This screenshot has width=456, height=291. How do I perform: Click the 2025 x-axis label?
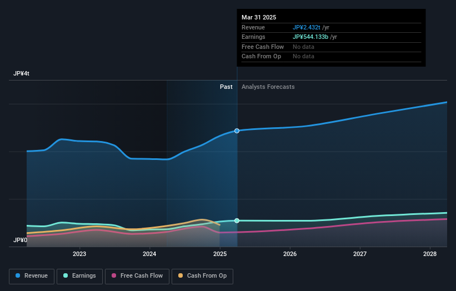pos(220,254)
